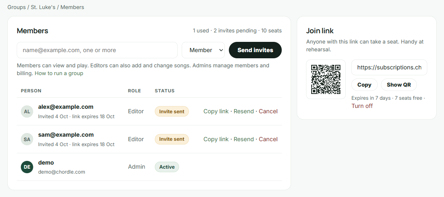The image size is (444, 197).
Task: Click the Send invites button
Action: click(255, 50)
